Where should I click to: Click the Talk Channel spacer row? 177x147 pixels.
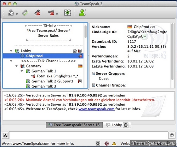(48, 61)
